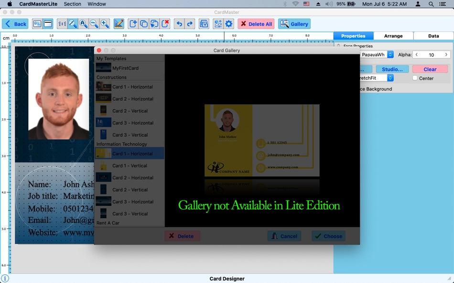Decrease Alpha value with left arrow

tap(417, 55)
